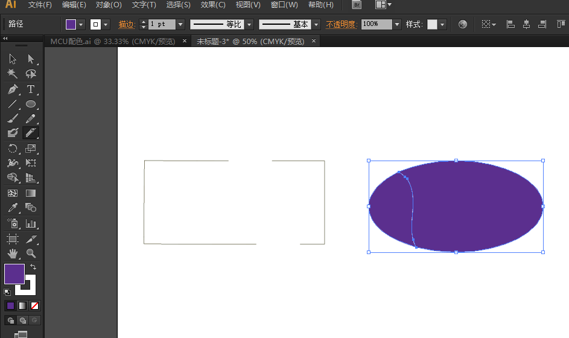
Task: Pick the Slice tool
Action: pos(31,238)
